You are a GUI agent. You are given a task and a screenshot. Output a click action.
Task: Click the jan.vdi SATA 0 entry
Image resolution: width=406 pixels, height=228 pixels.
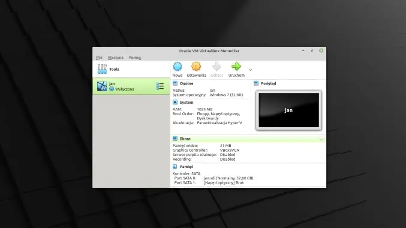228,178
